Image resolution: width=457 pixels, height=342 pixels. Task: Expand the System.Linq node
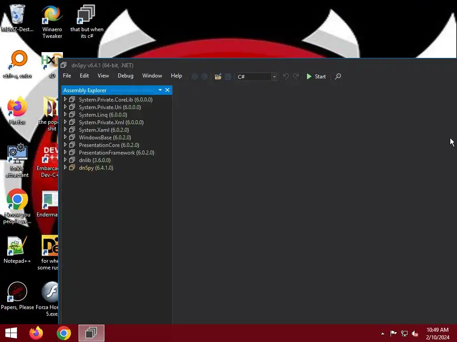65,114
